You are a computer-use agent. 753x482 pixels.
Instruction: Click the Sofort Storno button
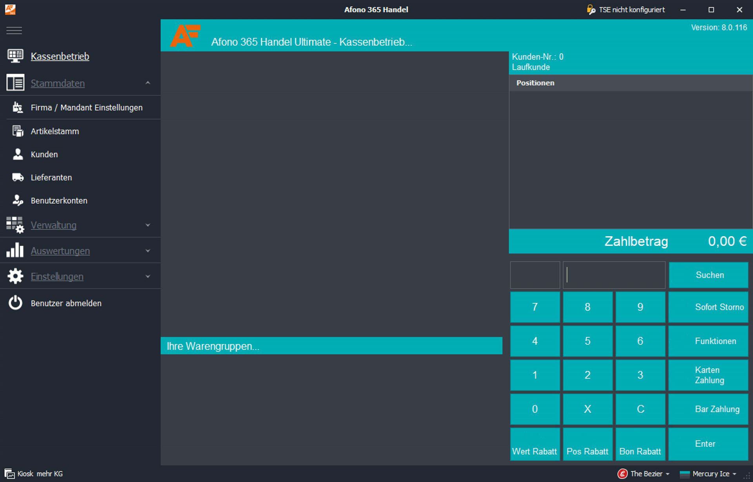pyautogui.click(x=709, y=307)
